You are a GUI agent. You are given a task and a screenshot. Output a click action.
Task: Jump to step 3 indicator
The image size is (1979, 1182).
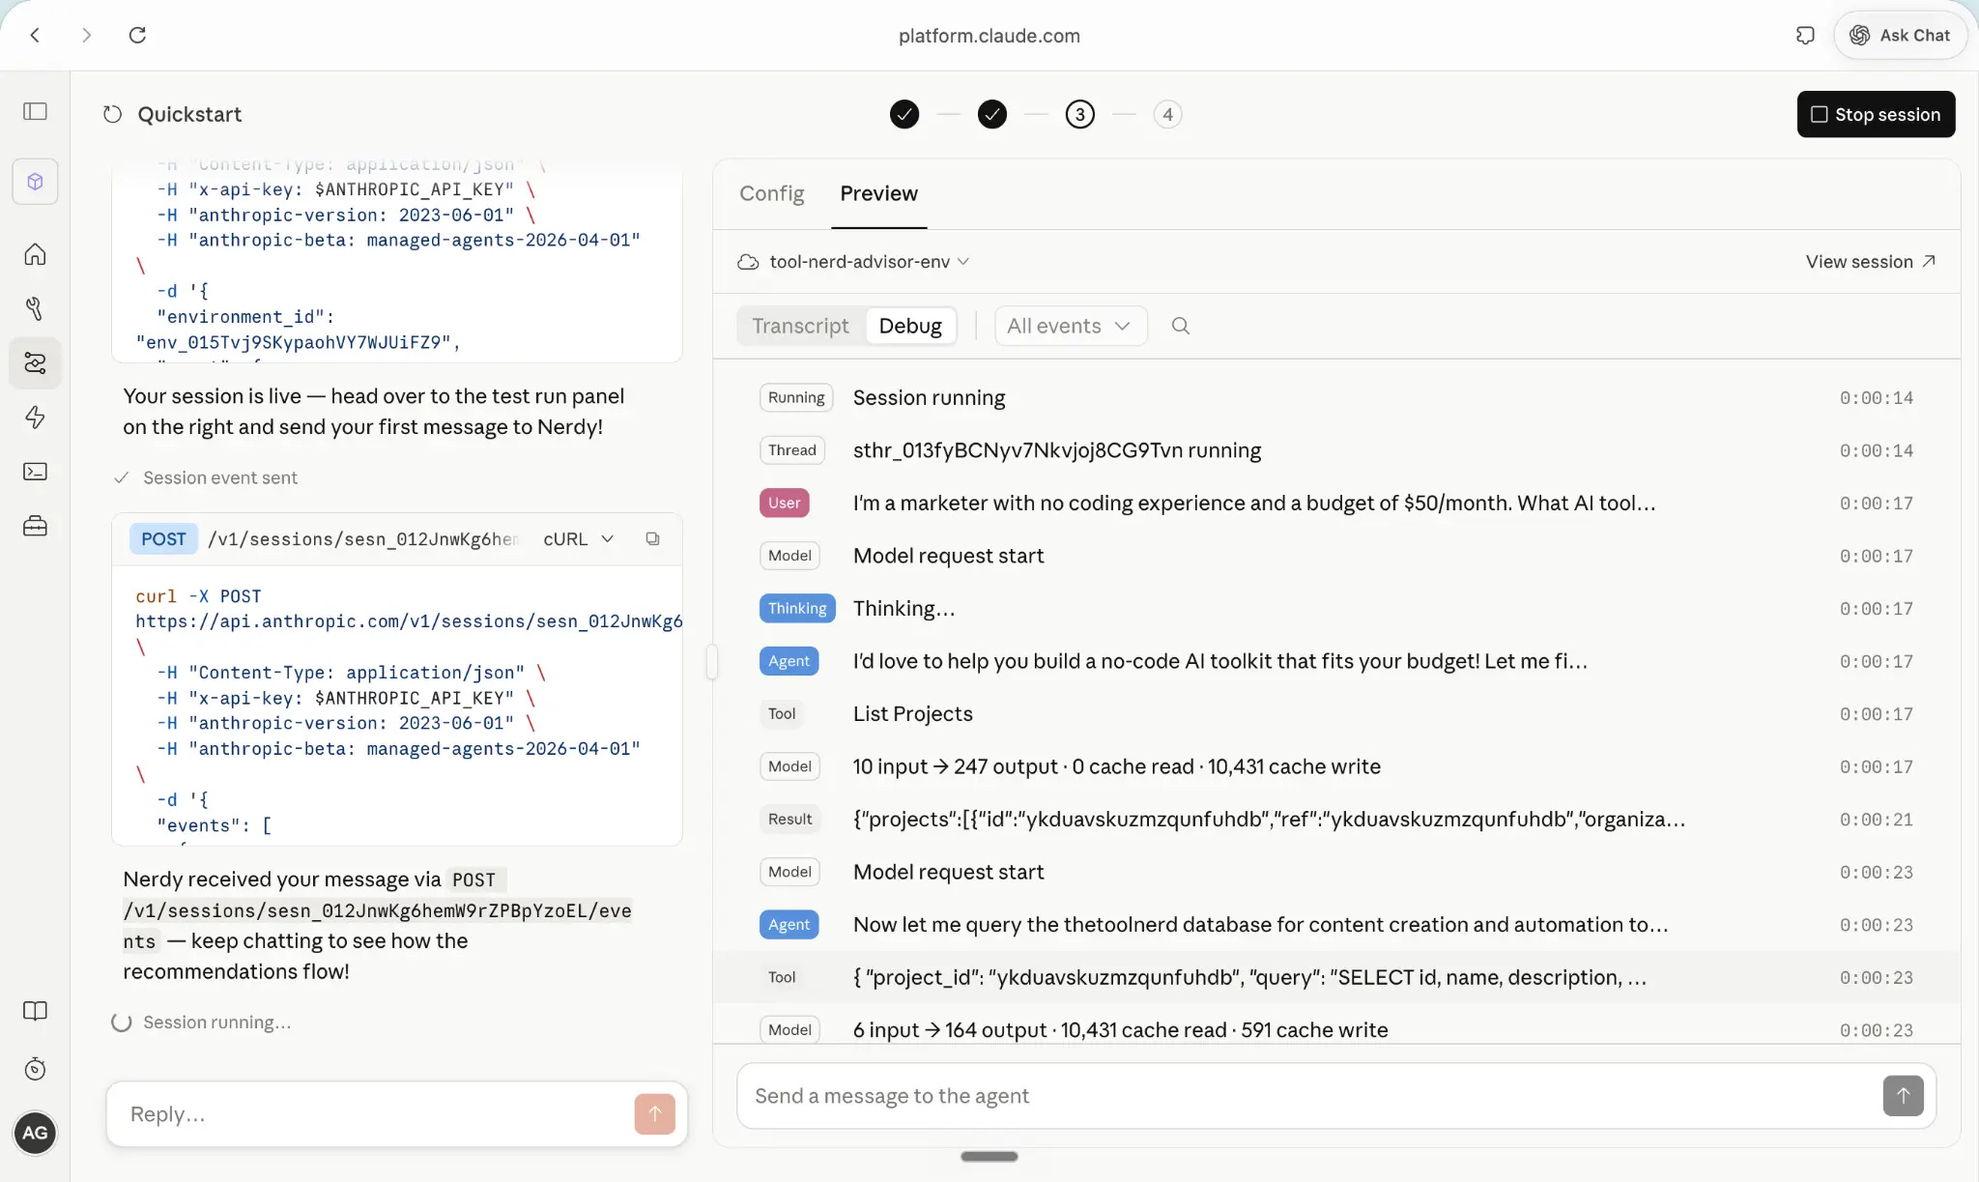click(x=1080, y=114)
